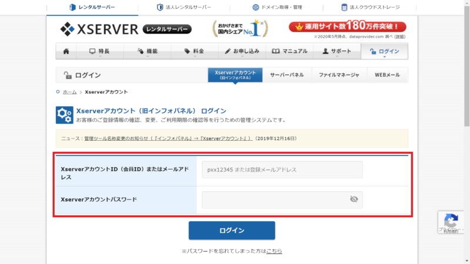
Task: Click the gear icon beside Xserverアカウント heading
Action: pyautogui.click(x=65, y=115)
